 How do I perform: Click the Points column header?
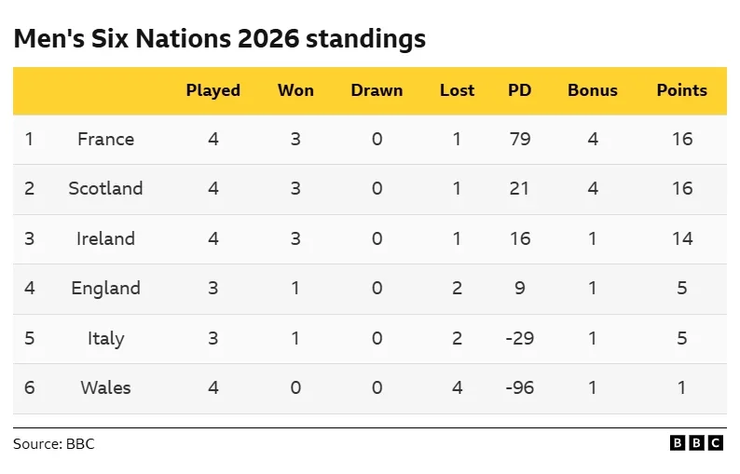coord(681,90)
